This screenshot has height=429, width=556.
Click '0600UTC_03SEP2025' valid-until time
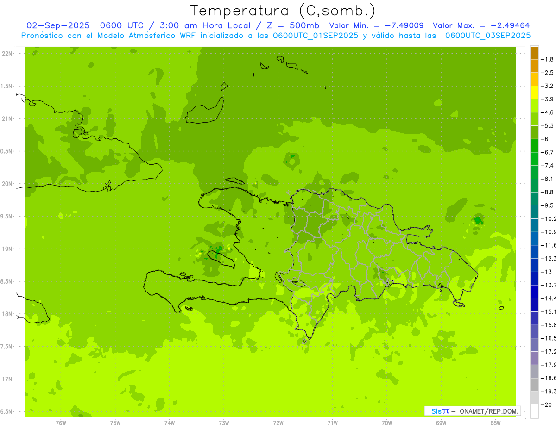click(488, 36)
